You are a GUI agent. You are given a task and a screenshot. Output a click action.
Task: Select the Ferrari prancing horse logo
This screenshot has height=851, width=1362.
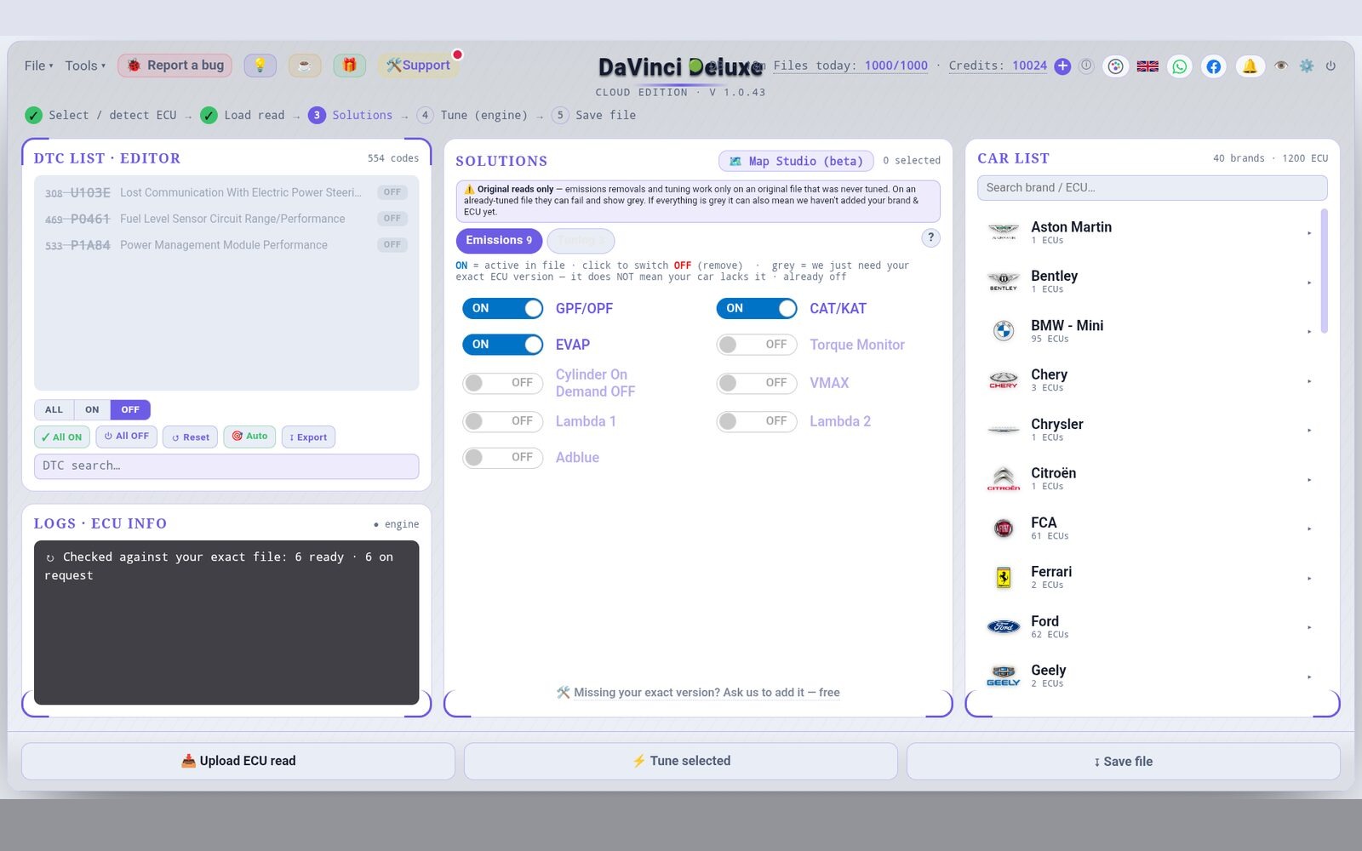tap(1004, 578)
